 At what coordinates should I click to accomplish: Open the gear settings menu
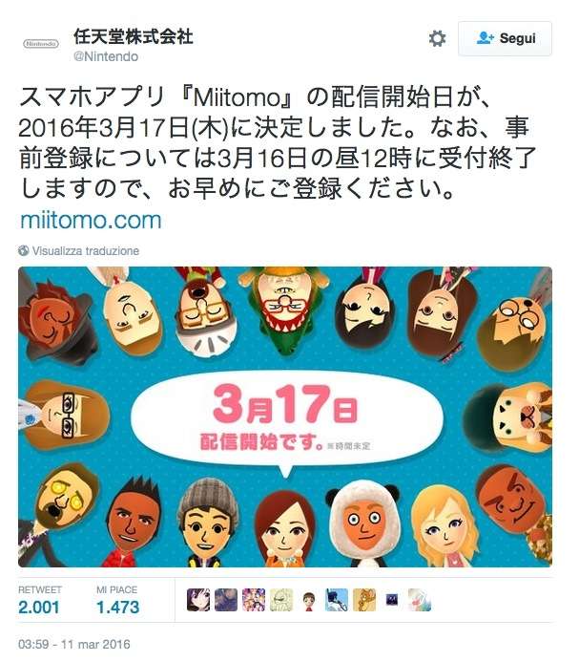(437, 38)
